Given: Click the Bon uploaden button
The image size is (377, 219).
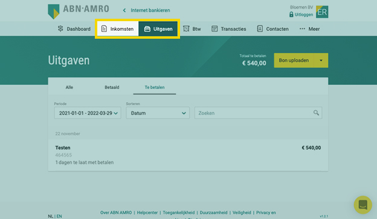Looking at the screenshot, I should (x=294, y=60).
